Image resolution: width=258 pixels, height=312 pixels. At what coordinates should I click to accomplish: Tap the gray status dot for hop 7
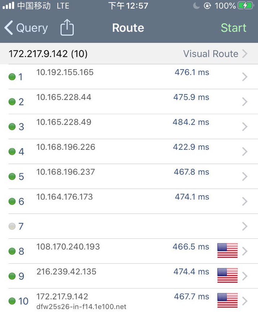point(12,227)
